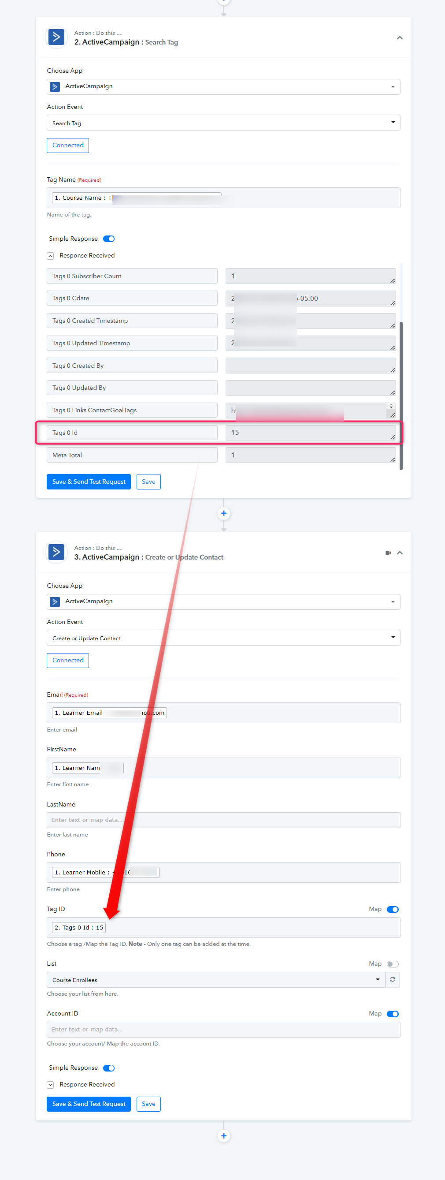Collapse step 2 Search Tag panel
The image size is (445, 1180).
pos(400,37)
